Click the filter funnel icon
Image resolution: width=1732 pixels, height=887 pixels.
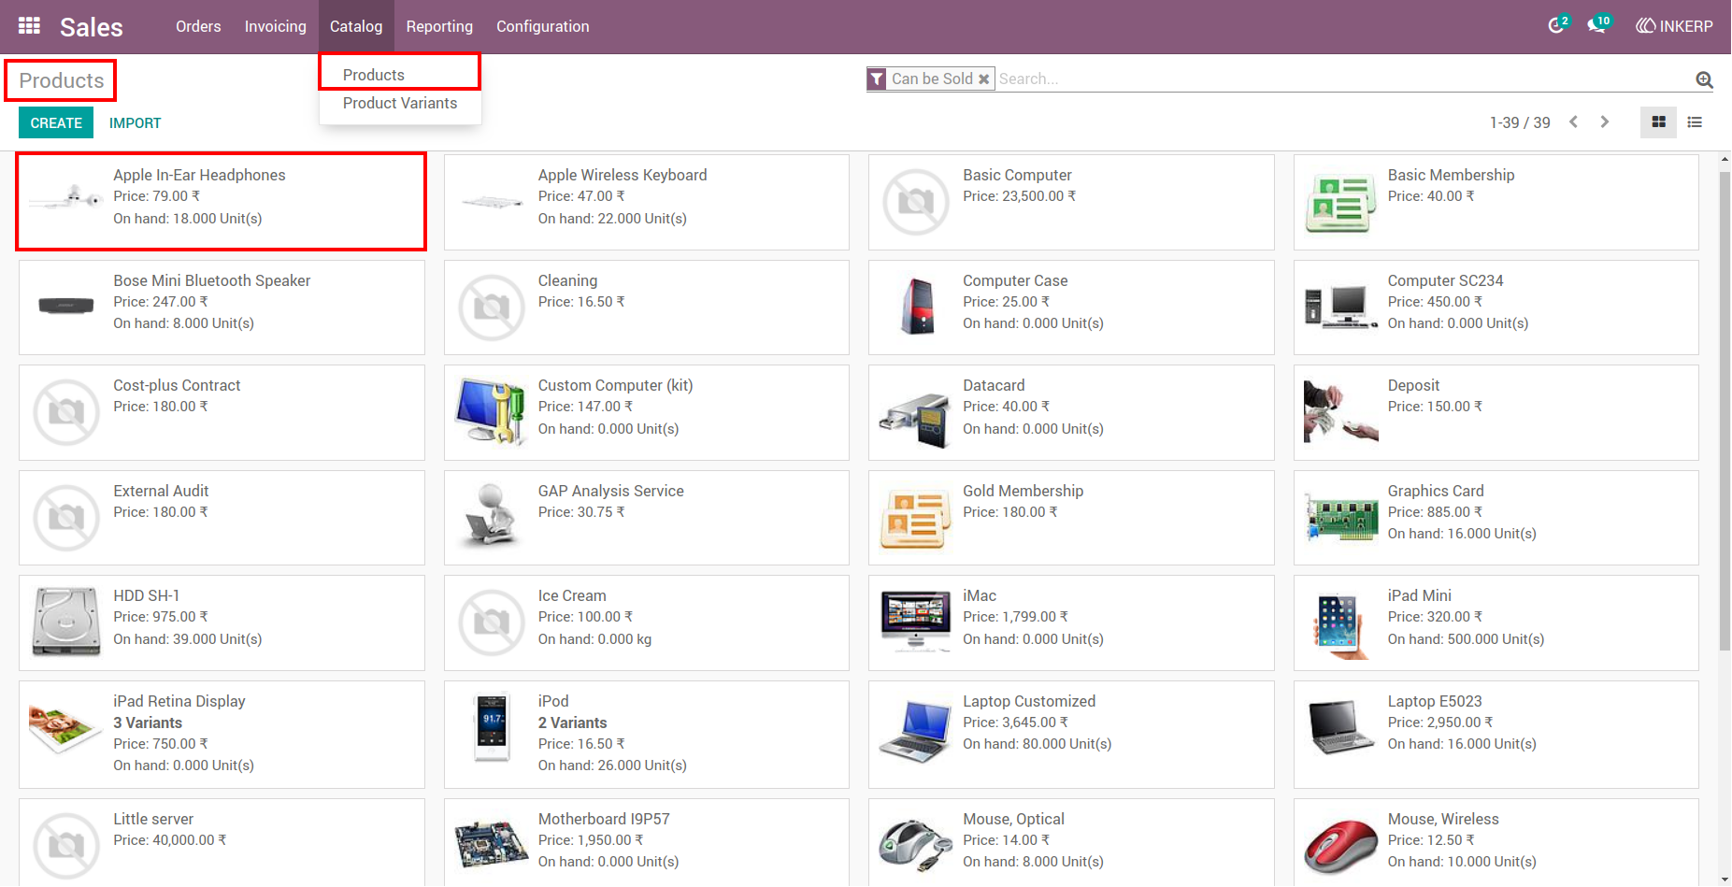[877, 79]
